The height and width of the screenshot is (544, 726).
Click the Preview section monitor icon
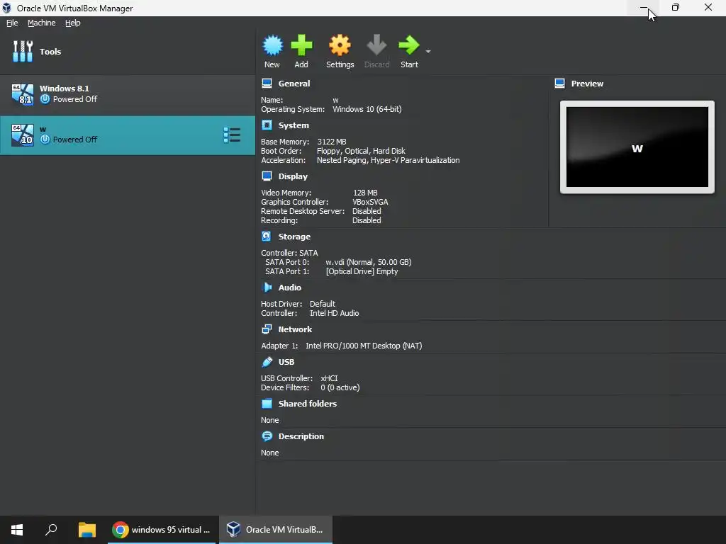click(559, 84)
